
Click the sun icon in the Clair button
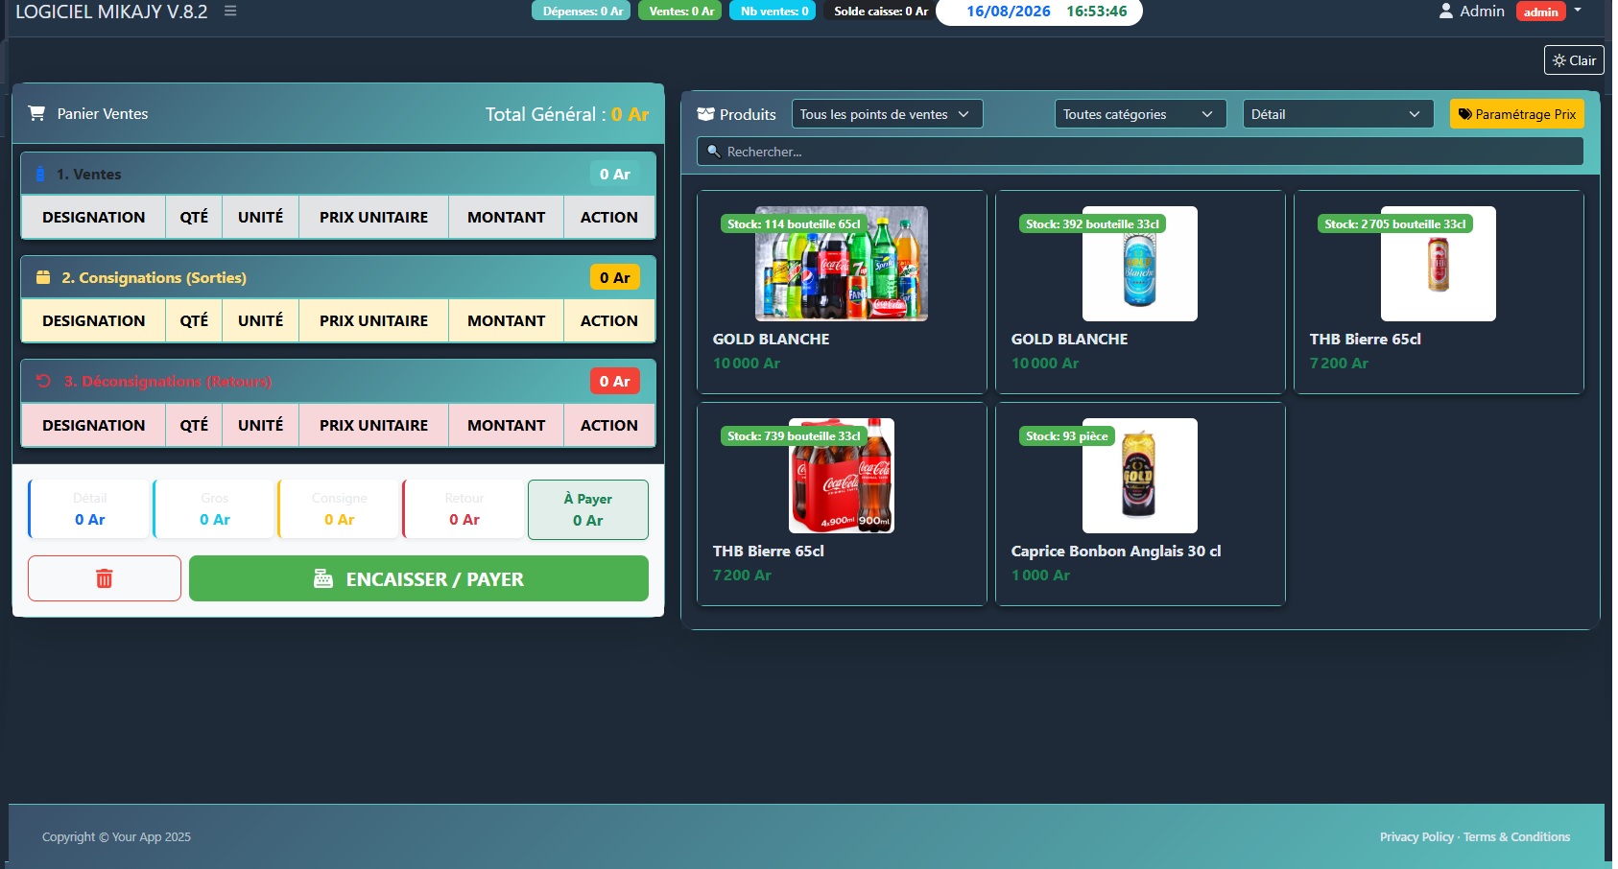pos(1559,60)
